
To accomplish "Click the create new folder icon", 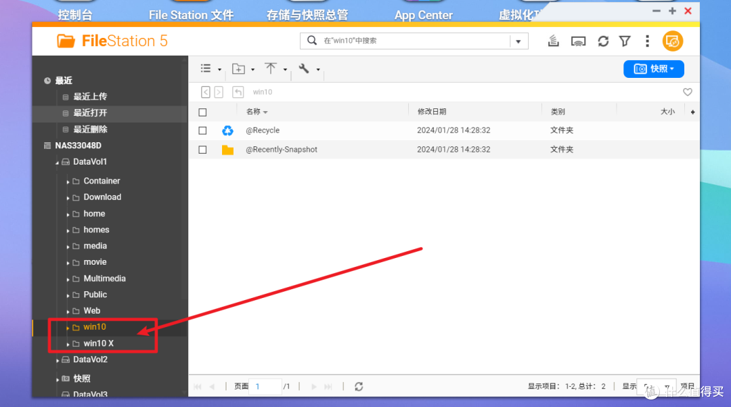I will [x=239, y=69].
